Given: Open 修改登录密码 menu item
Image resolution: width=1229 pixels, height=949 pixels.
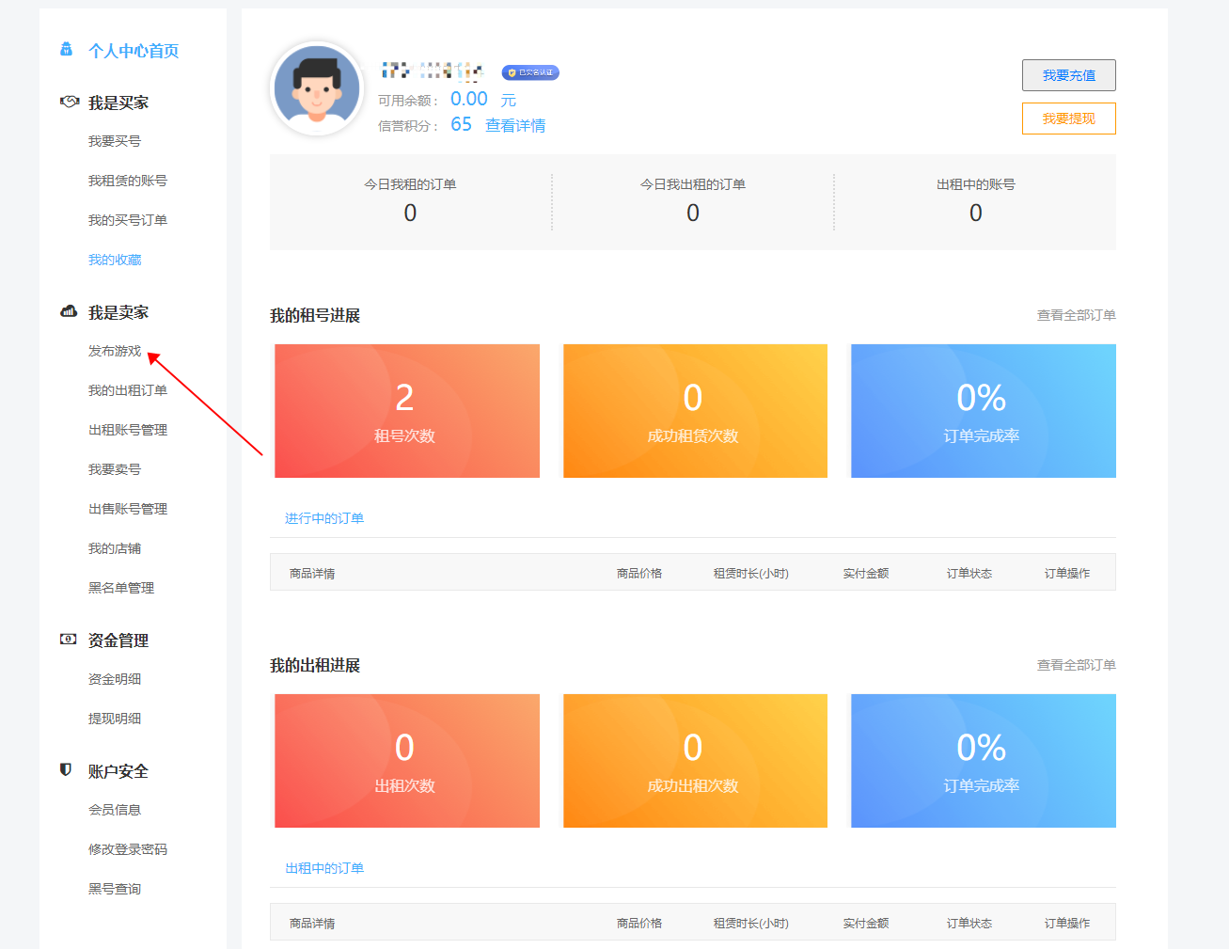Looking at the screenshot, I should (x=128, y=849).
